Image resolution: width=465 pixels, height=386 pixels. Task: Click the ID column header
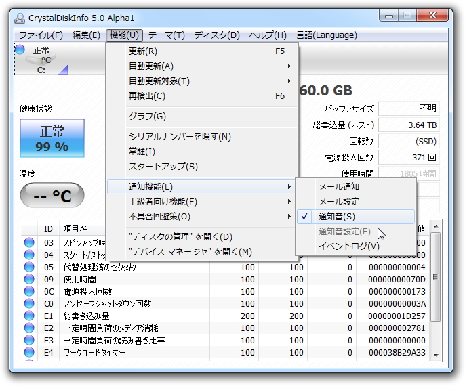[x=48, y=228]
